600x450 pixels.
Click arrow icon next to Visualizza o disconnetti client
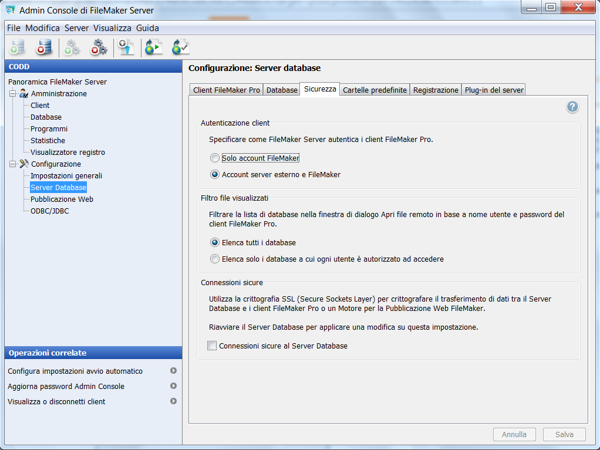(x=173, y=401)
